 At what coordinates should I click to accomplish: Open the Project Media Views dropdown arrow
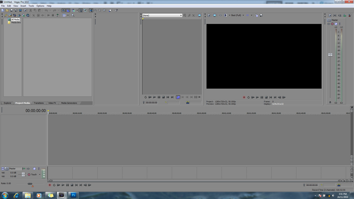click(x=68, y=15)
